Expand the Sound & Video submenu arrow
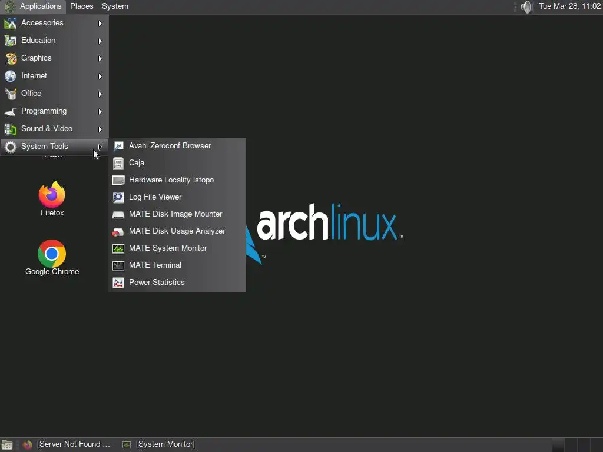This screenshot has width=603, height=452. click(100, 129)
